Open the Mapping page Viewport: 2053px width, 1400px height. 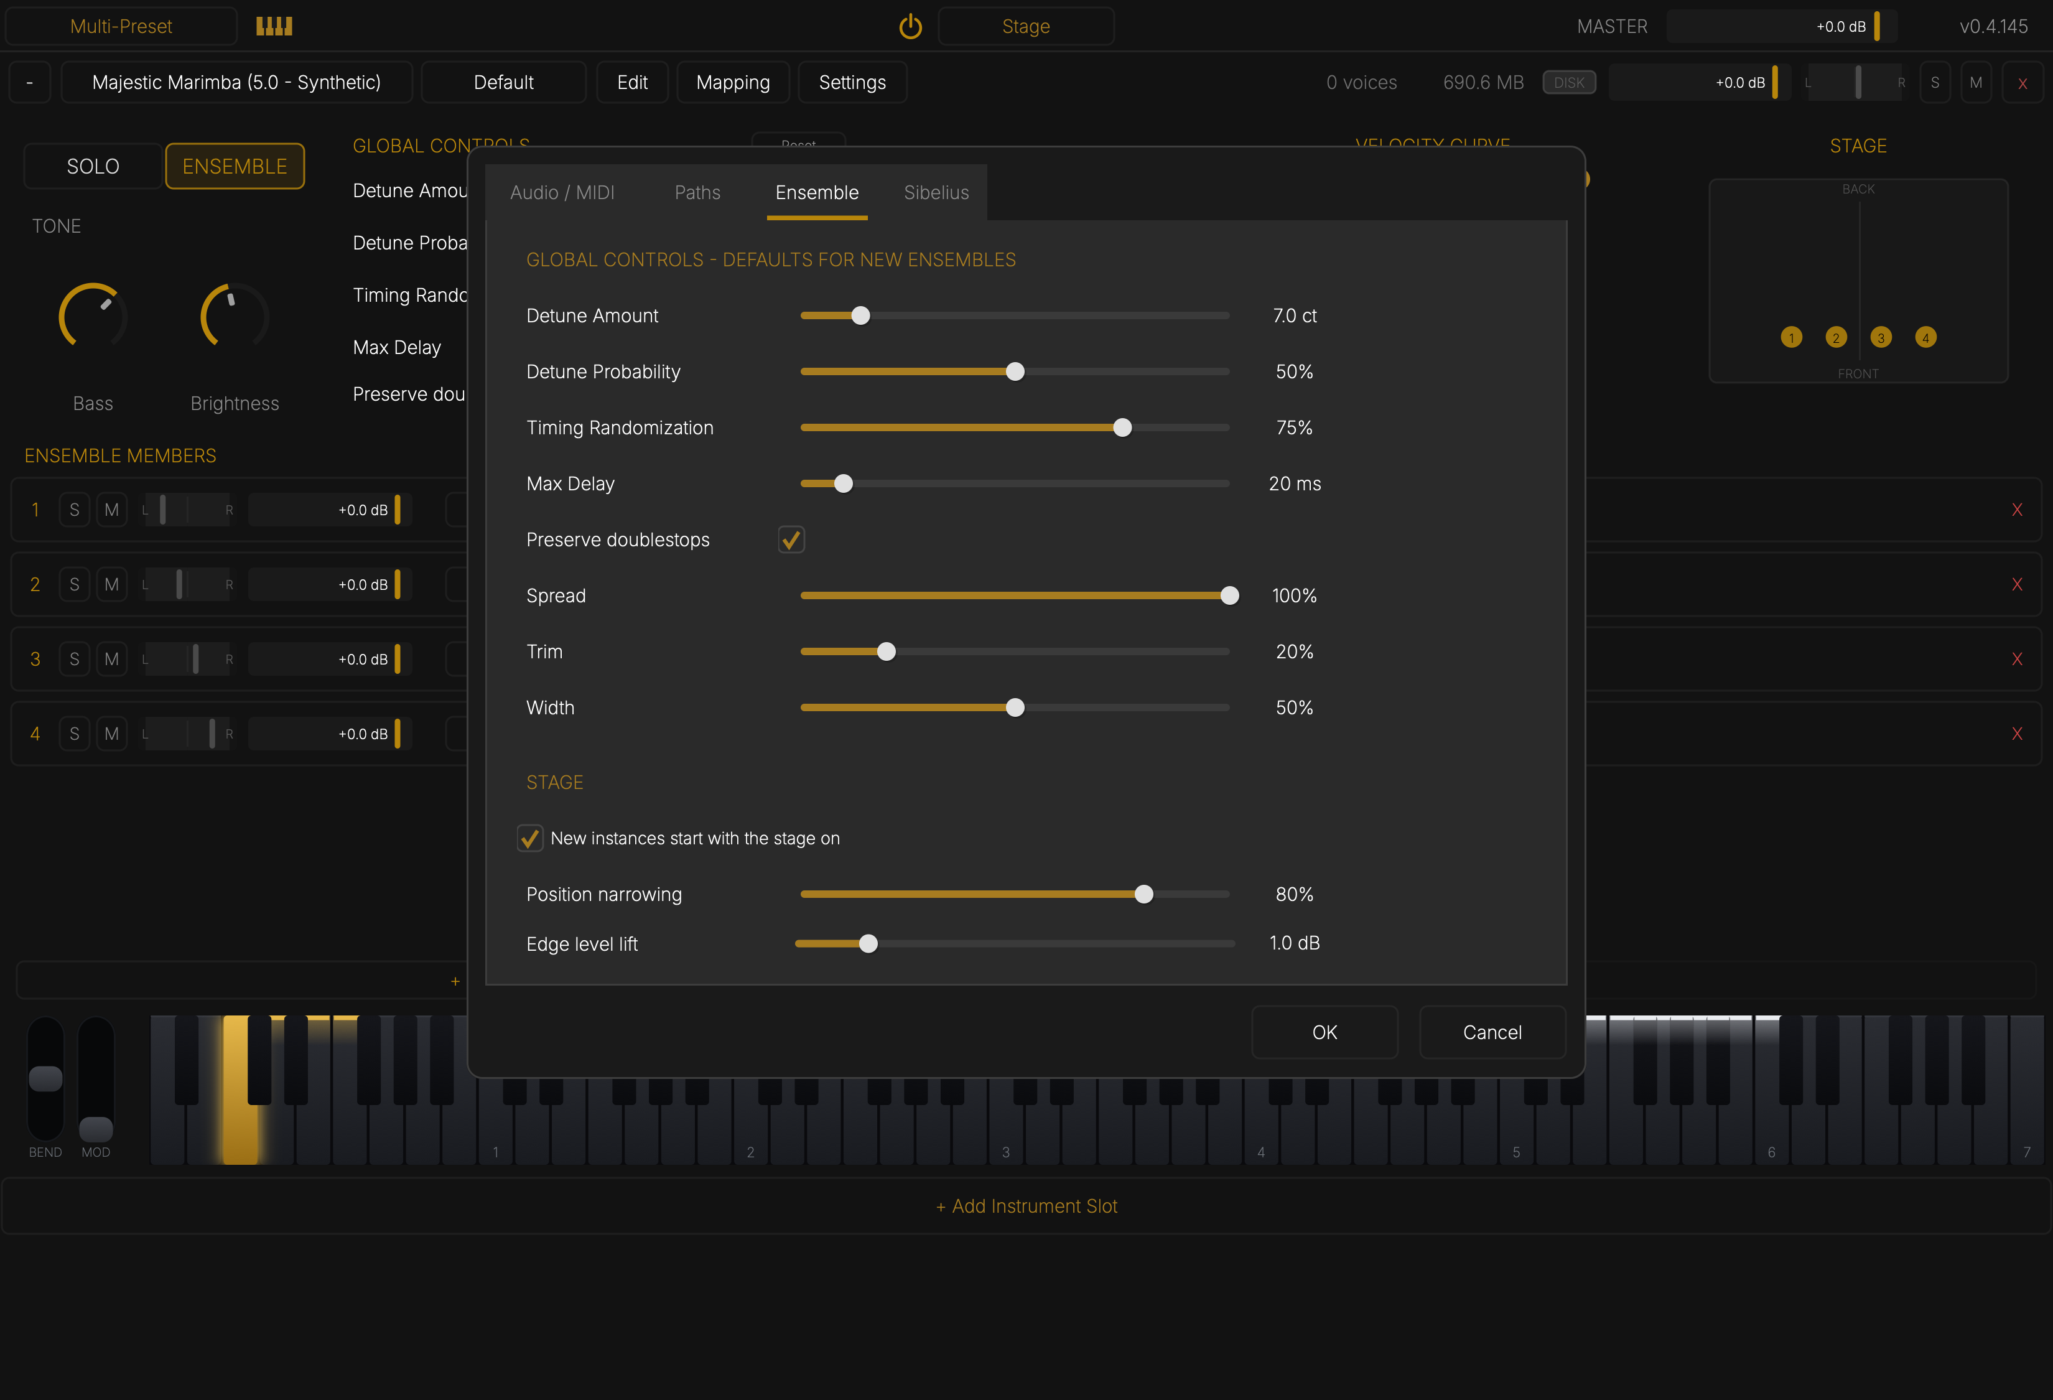(733, 83)
